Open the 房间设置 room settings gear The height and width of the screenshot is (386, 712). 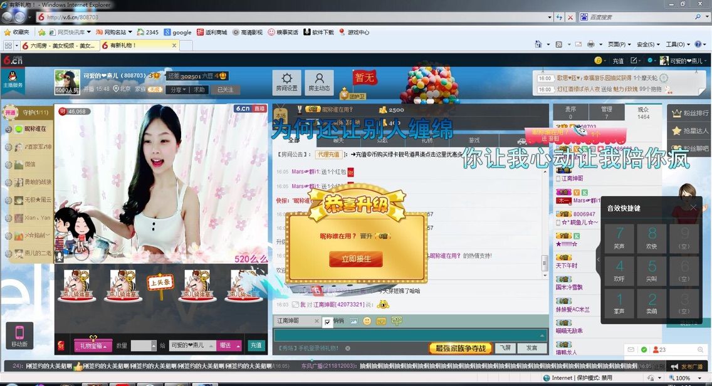pyautogui.click(x=286, y=81)
